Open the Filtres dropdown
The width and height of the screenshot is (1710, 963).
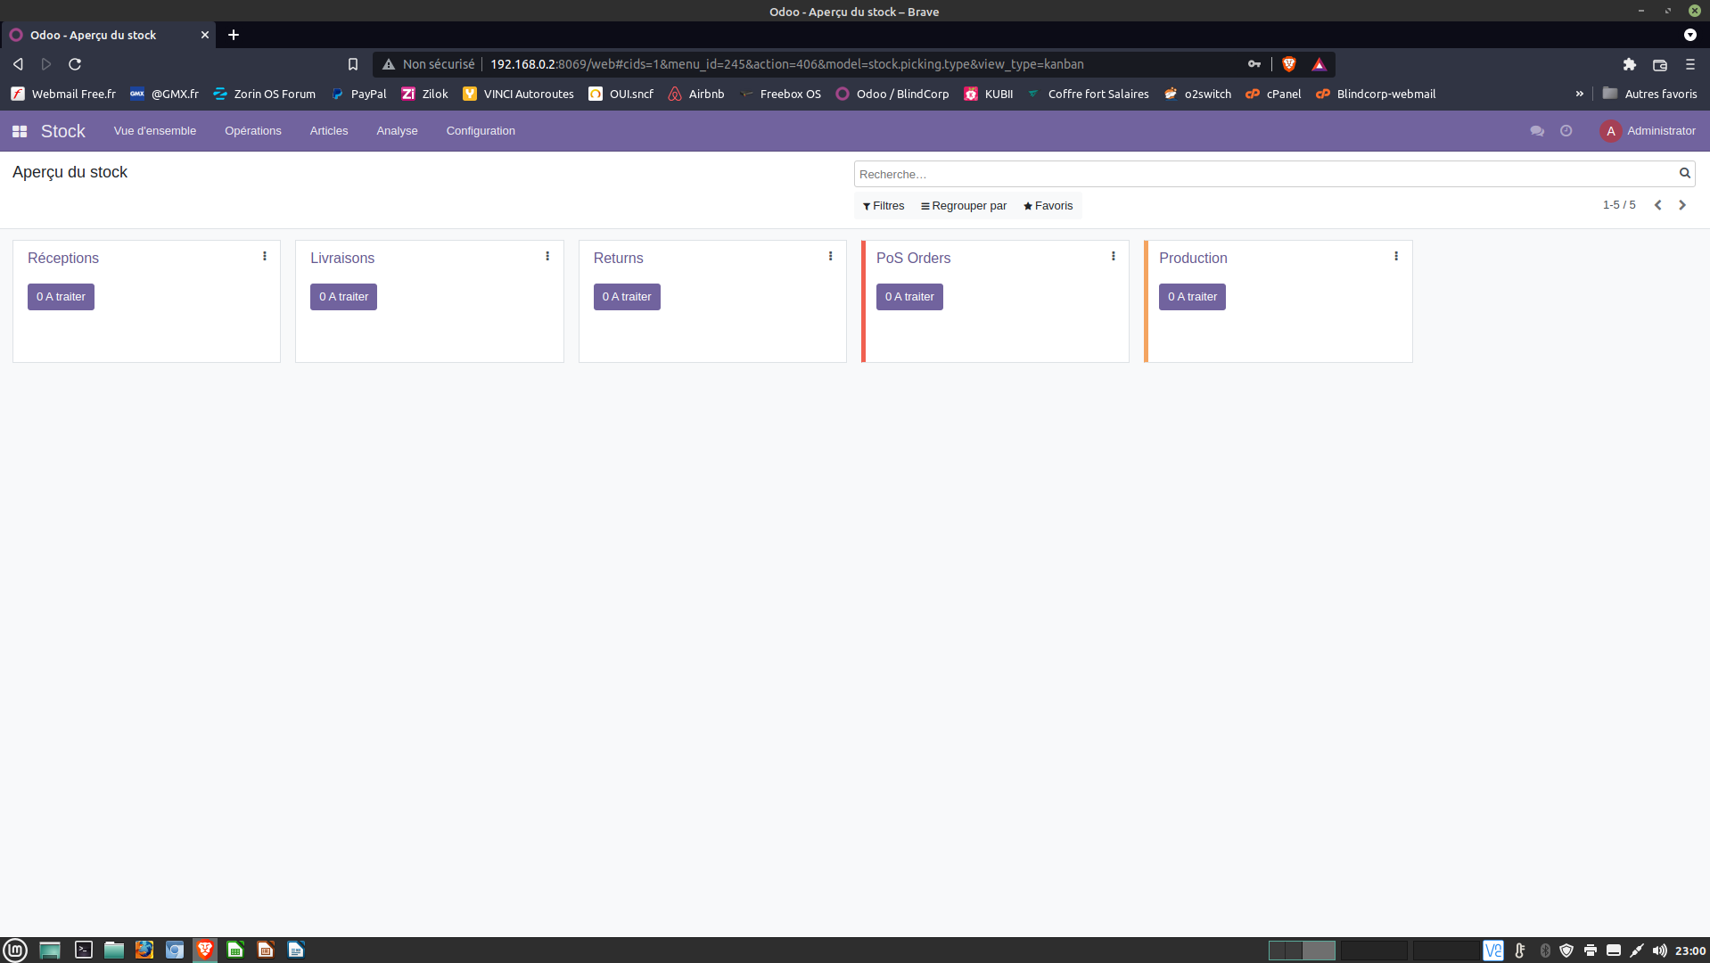(884, 206)
